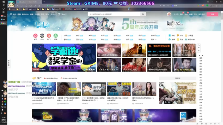Select the last carousel dot on the banner
The image size is (223, 125).
coord(94,69)
